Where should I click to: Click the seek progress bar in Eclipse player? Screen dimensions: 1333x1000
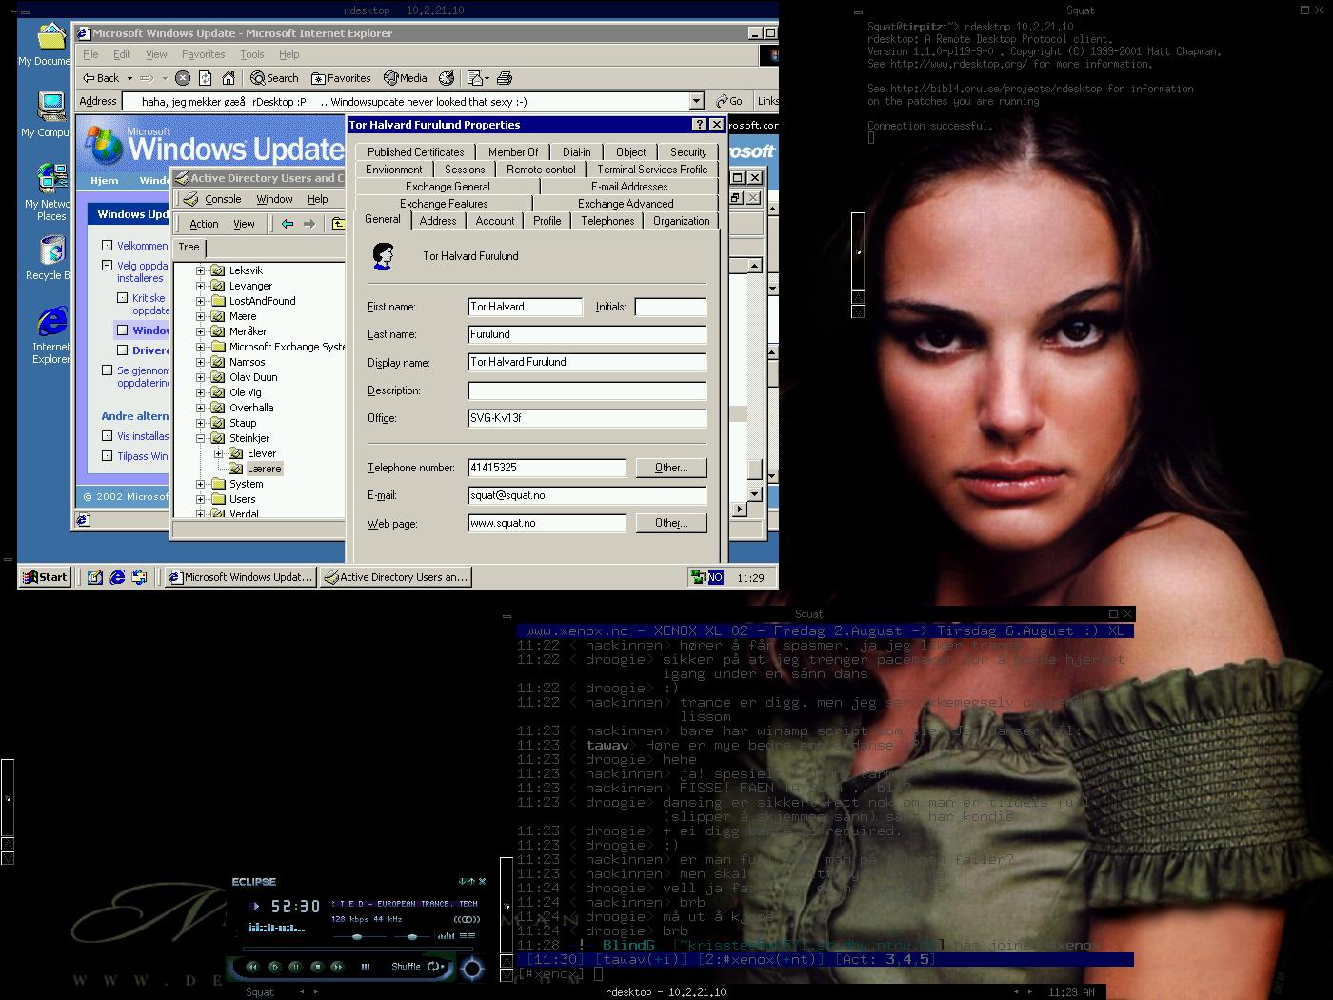coord(358,949)
